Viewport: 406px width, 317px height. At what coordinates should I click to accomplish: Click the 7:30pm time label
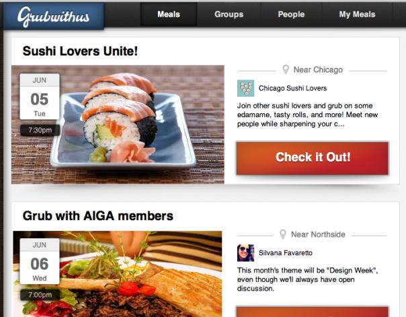click(40, 130)
